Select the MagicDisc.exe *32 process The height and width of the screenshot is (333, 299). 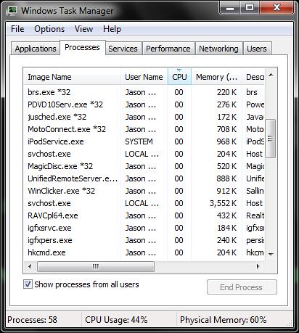(x=144, y=166)
